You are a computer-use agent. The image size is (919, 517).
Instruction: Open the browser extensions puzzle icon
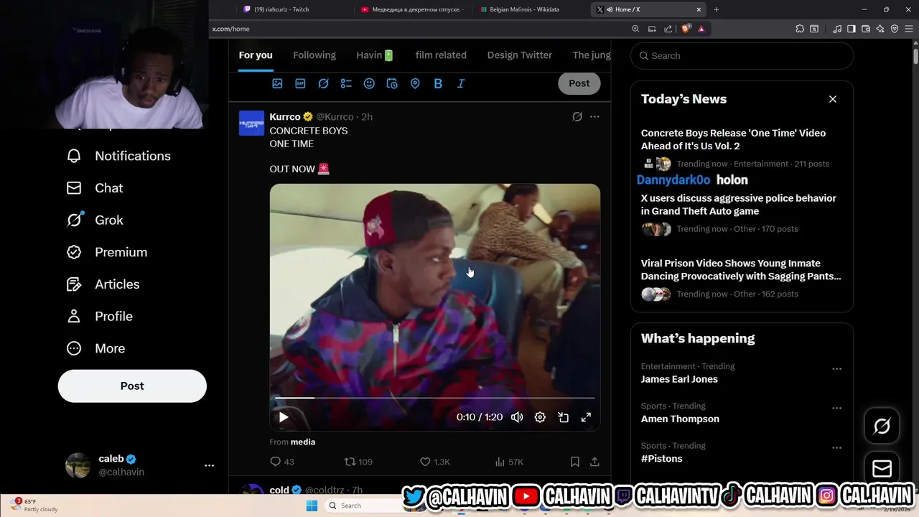coord(800,29)
